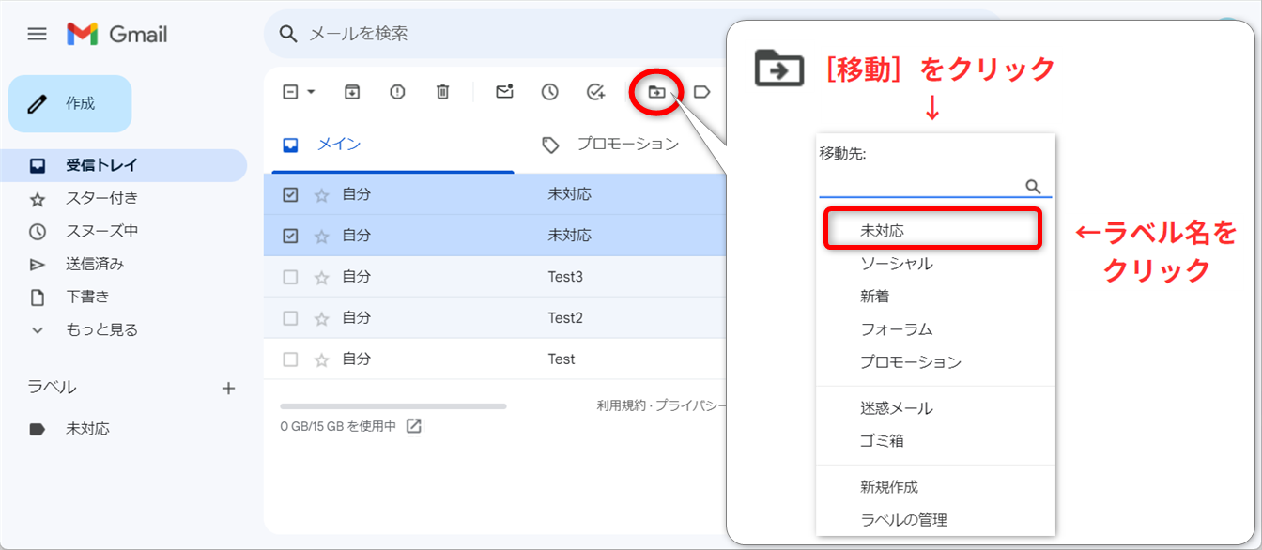This screenshot has width=1262, height=550.
Task: Uncheck the first 未対応 email checkbox
Action: tap(290, 195)
